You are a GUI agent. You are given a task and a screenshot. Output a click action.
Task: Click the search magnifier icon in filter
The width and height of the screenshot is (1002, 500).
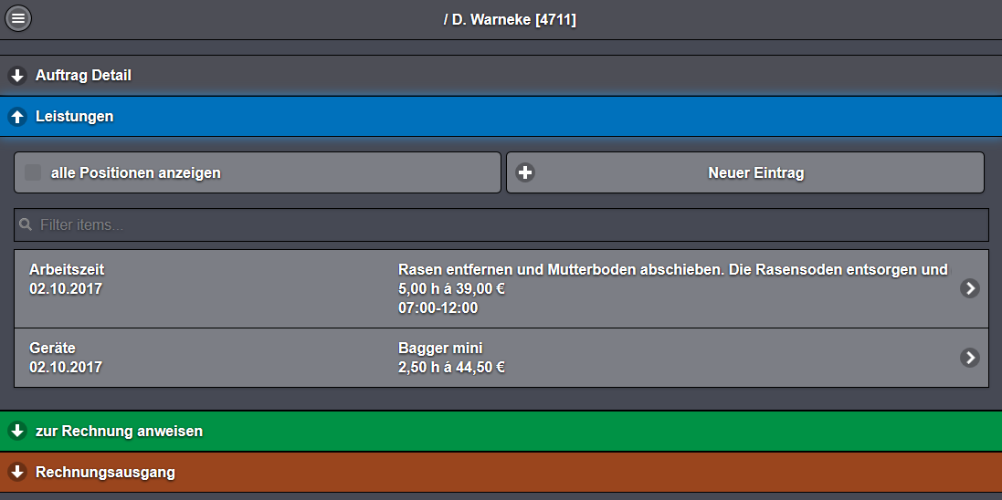[x=26, y=224]
